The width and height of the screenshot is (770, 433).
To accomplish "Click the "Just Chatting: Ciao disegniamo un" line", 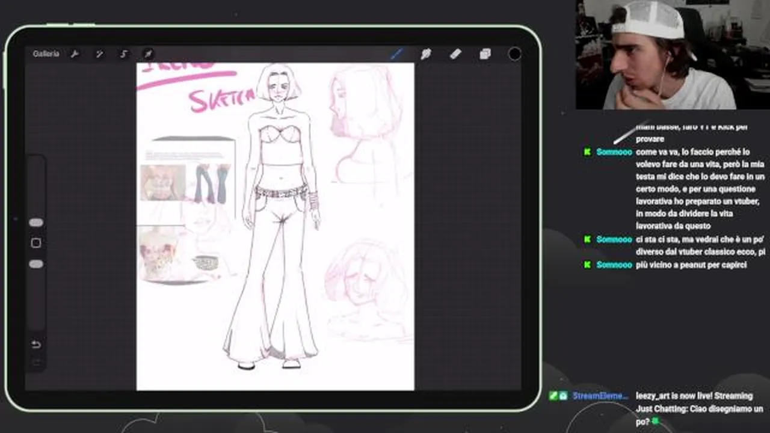I will tap(700, 408).
